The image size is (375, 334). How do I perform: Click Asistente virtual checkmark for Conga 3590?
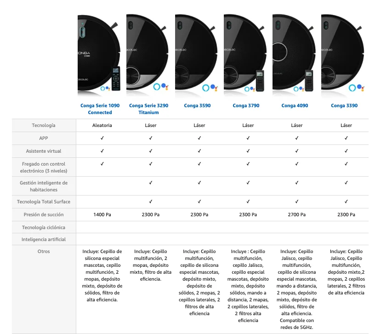[199, 151]
